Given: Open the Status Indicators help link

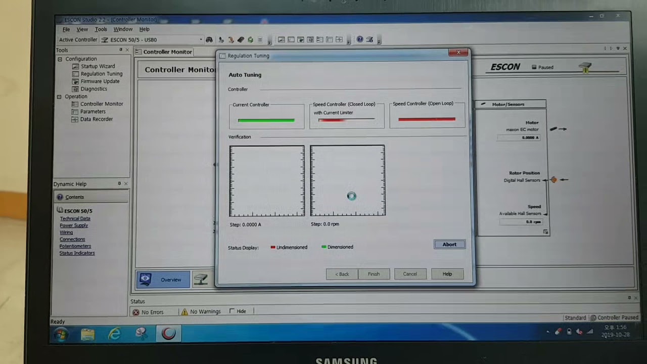Looking at the screenshot, I should coord(77,253).
